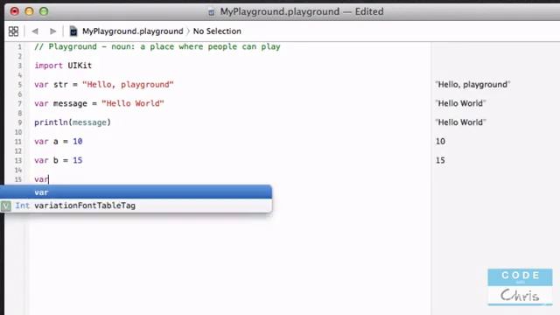
Task: Click the string "Hello, playground" in code
Action: 128,85
